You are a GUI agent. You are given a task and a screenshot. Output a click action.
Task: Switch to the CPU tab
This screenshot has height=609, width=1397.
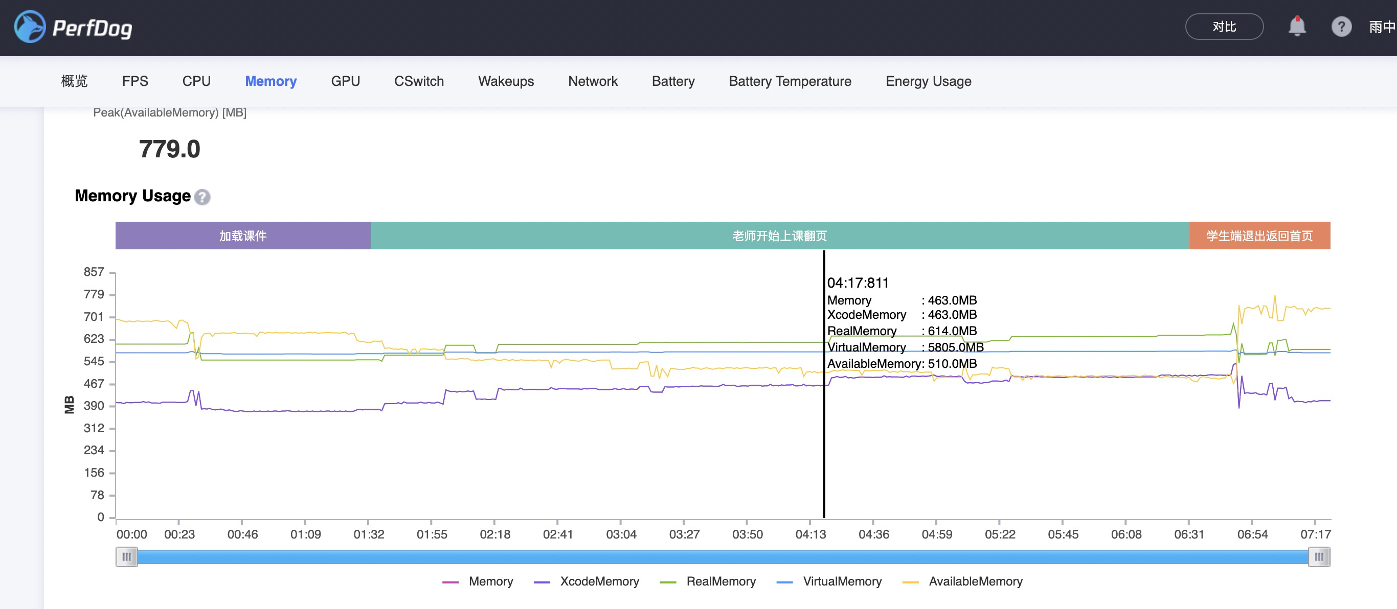click(196, 81)
